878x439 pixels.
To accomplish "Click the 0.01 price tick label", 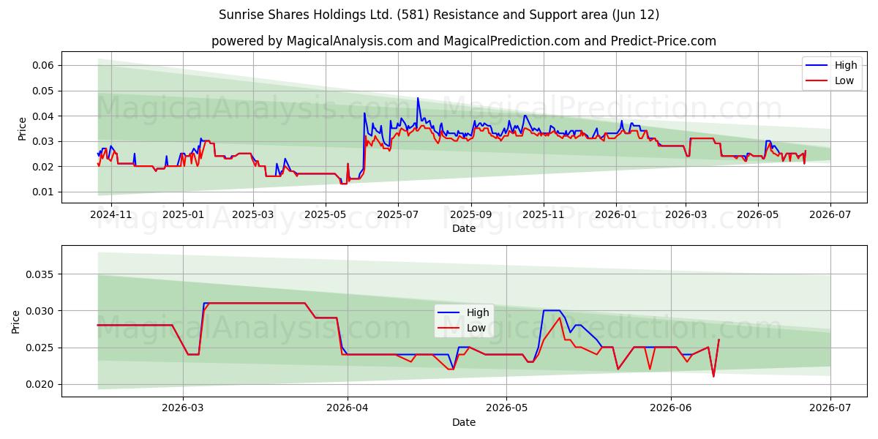I will (44, 192).
